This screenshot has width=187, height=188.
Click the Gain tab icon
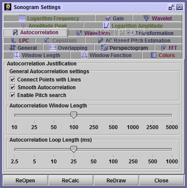tap(108, 18)
